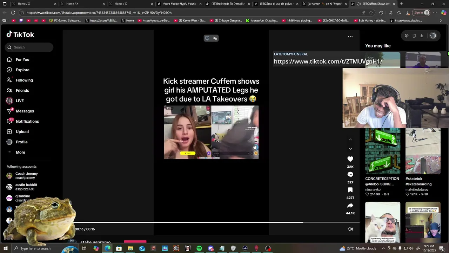Open the Windows Start menu
The height and width of the screenshot is (253, 449).
[x=5, y=248]
